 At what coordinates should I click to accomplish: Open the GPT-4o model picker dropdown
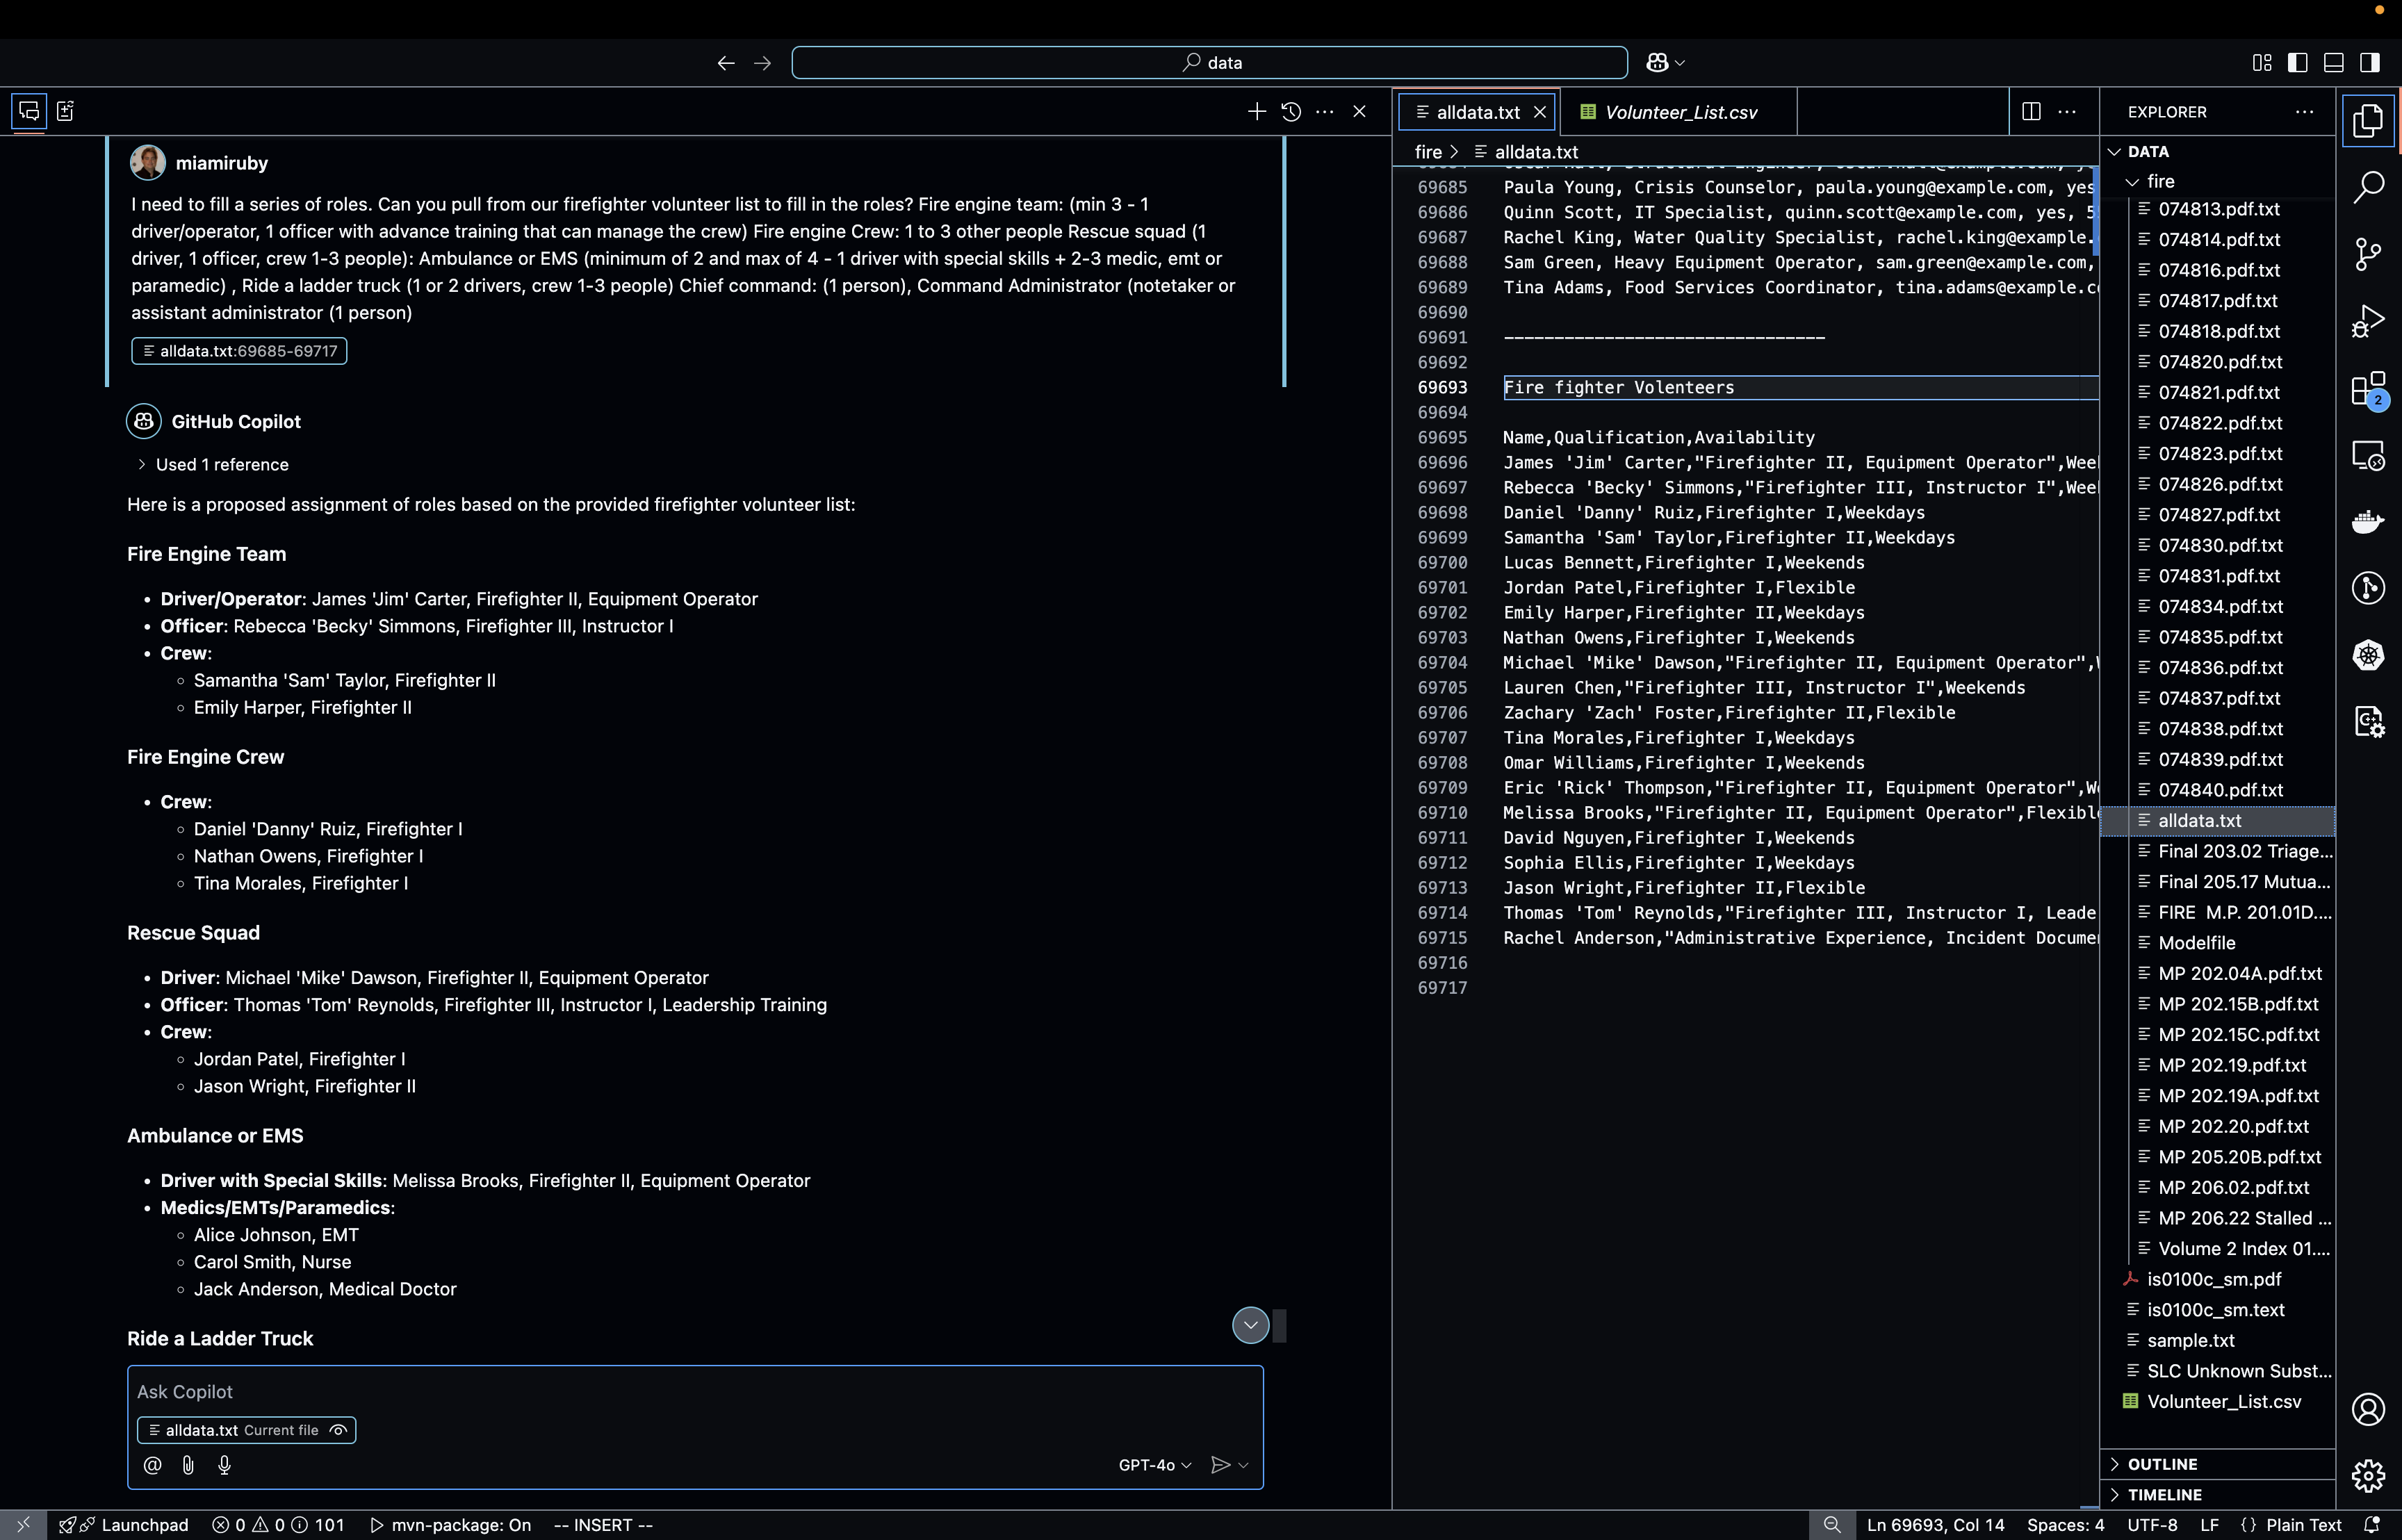pyautogui.click(x=1155, y=1465)
